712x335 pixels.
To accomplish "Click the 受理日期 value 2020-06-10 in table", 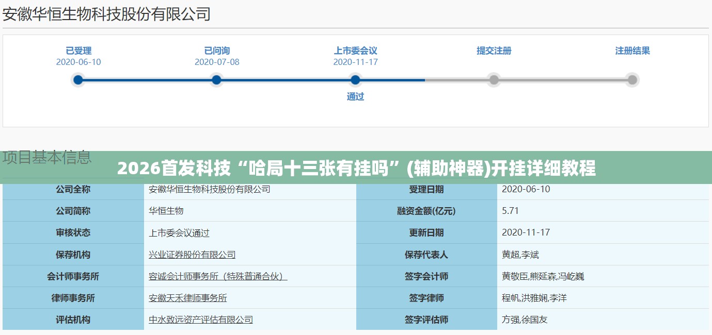I will click(526, 189).
